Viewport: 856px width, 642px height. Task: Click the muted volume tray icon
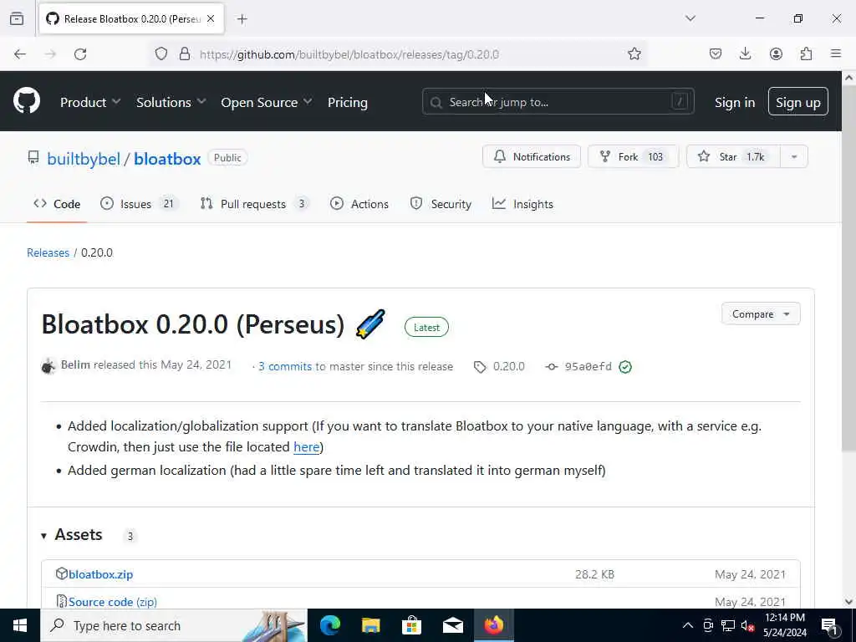tap(747, 625)
